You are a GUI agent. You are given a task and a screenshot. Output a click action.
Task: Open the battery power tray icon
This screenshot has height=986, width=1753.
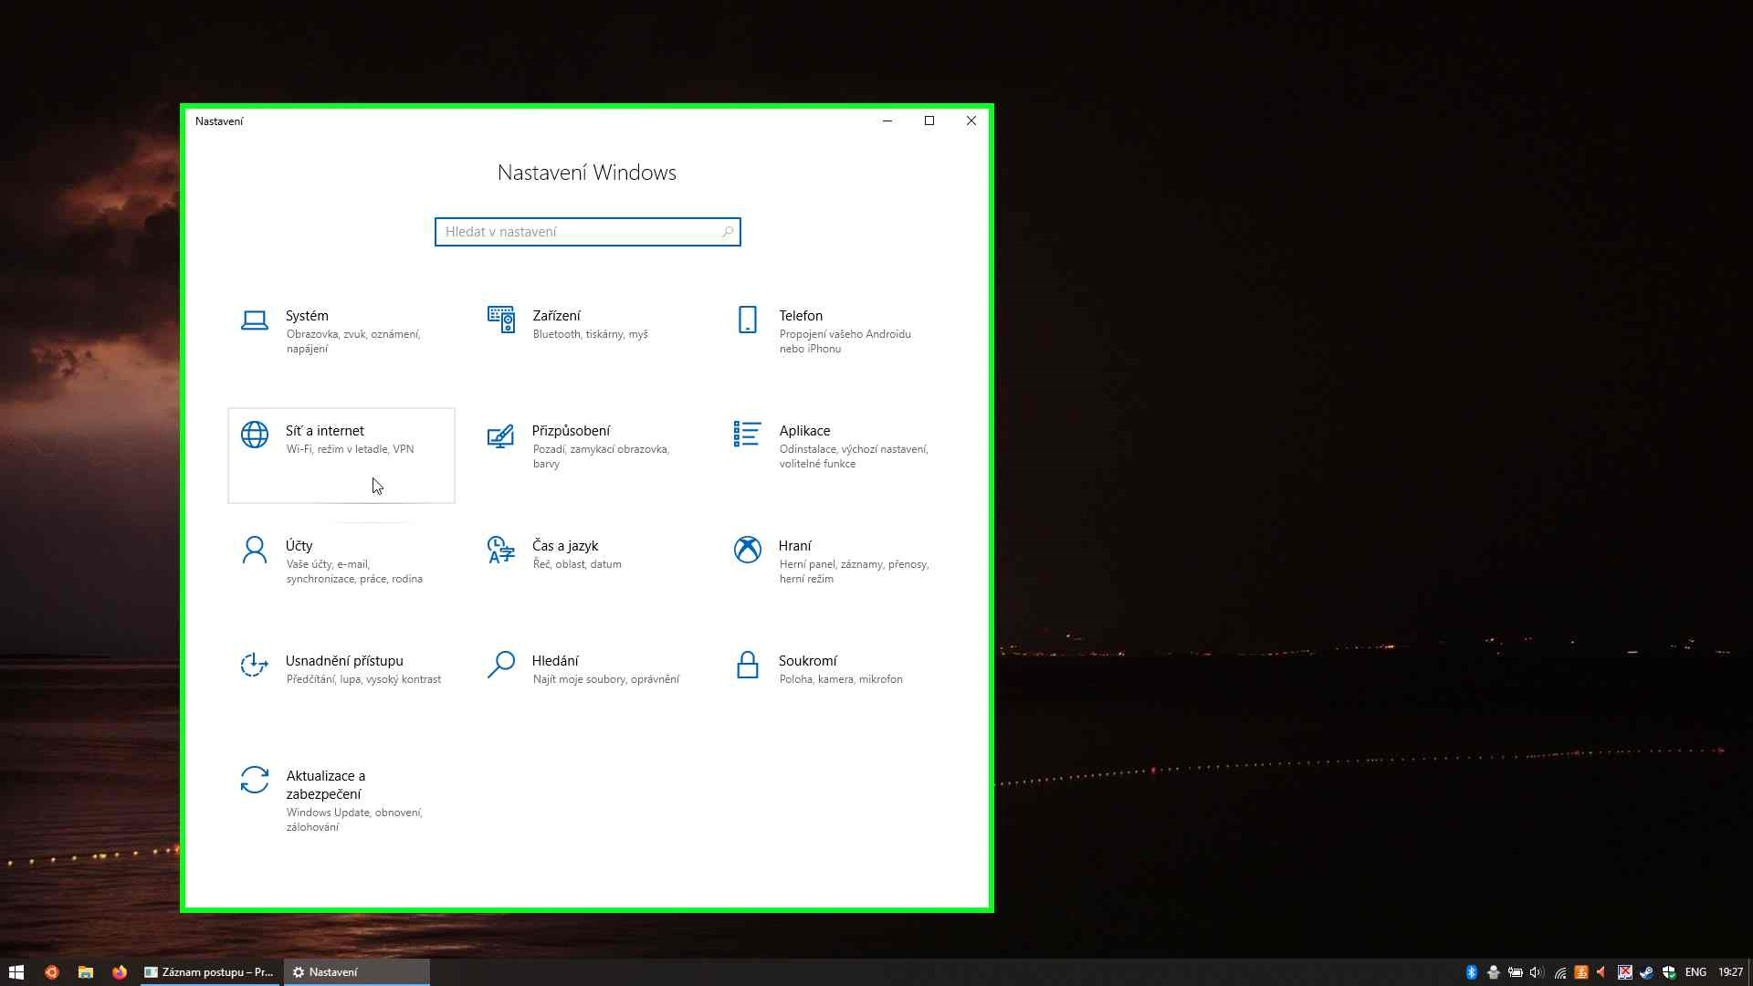(1515, 972)
